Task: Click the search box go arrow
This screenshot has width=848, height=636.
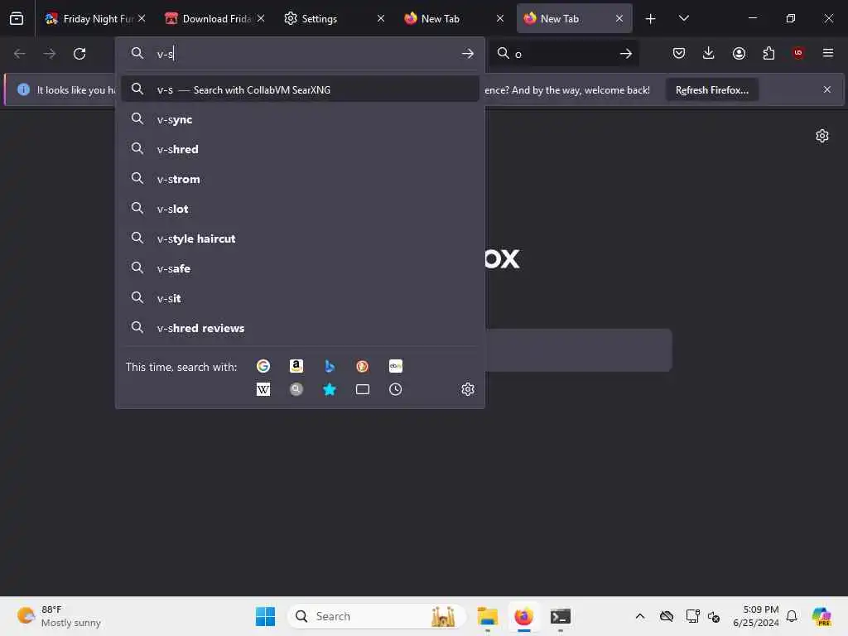Action: (626, 54)
